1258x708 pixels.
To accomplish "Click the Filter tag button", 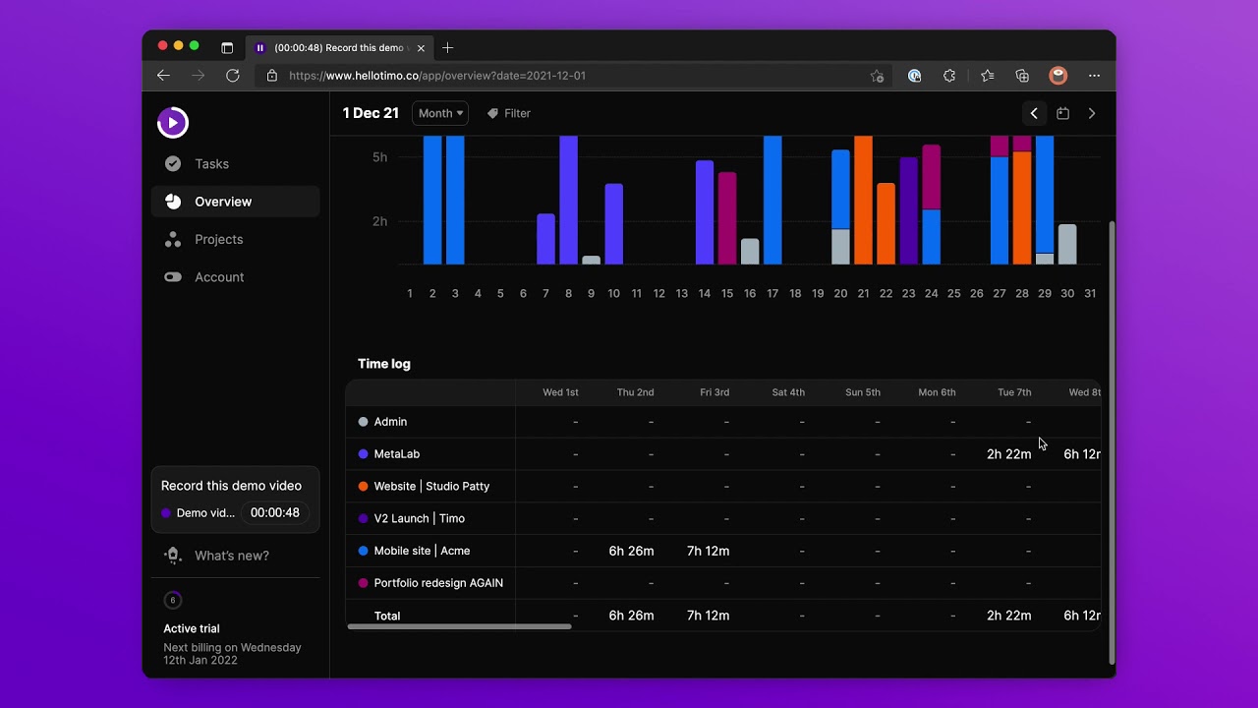I will (x=509, y=113).
